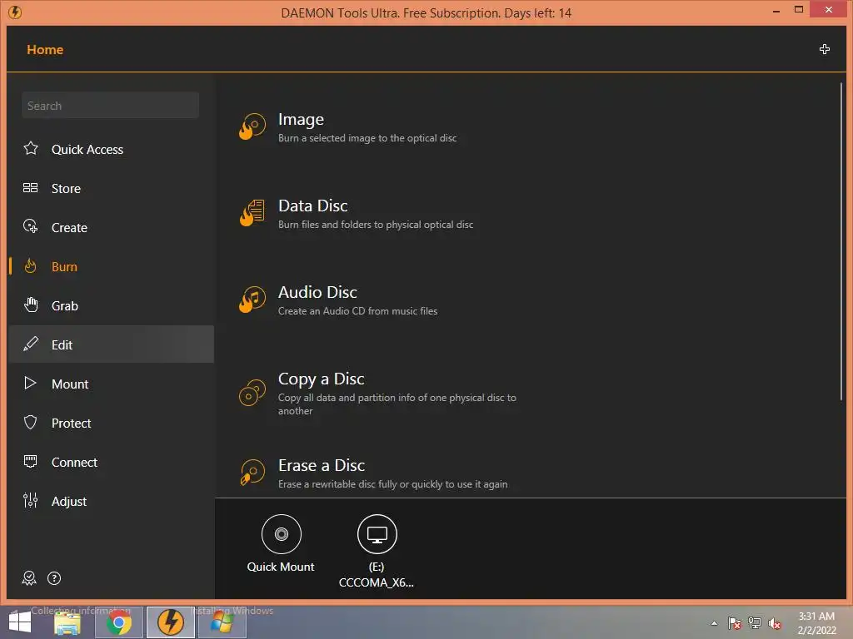Screen dimensions: 853x639
Task: Open Windows Start button
Action: [20, 622]
